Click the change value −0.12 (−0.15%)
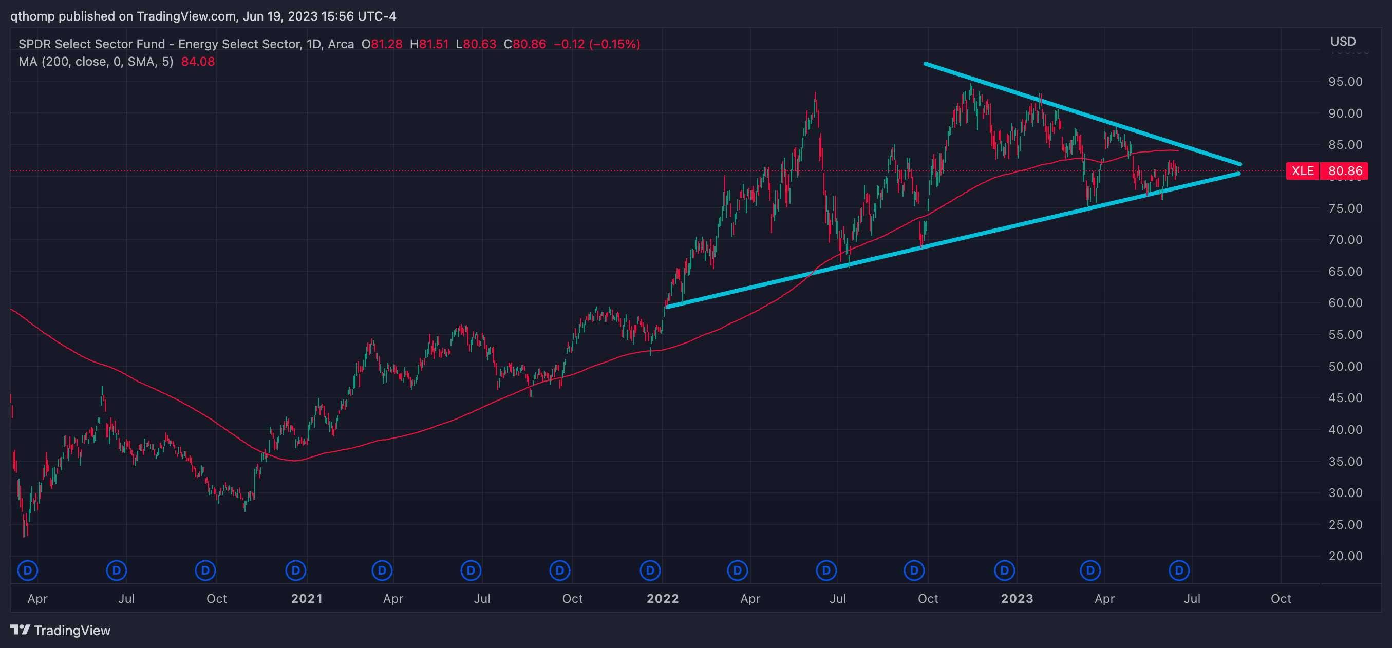The height and width of the screenshot is (648, 1392). point(597,44)
